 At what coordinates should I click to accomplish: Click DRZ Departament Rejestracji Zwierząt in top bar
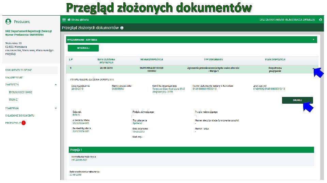287,20
